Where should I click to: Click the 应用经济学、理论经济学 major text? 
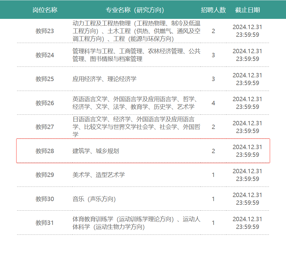click(x=104, y=79)
